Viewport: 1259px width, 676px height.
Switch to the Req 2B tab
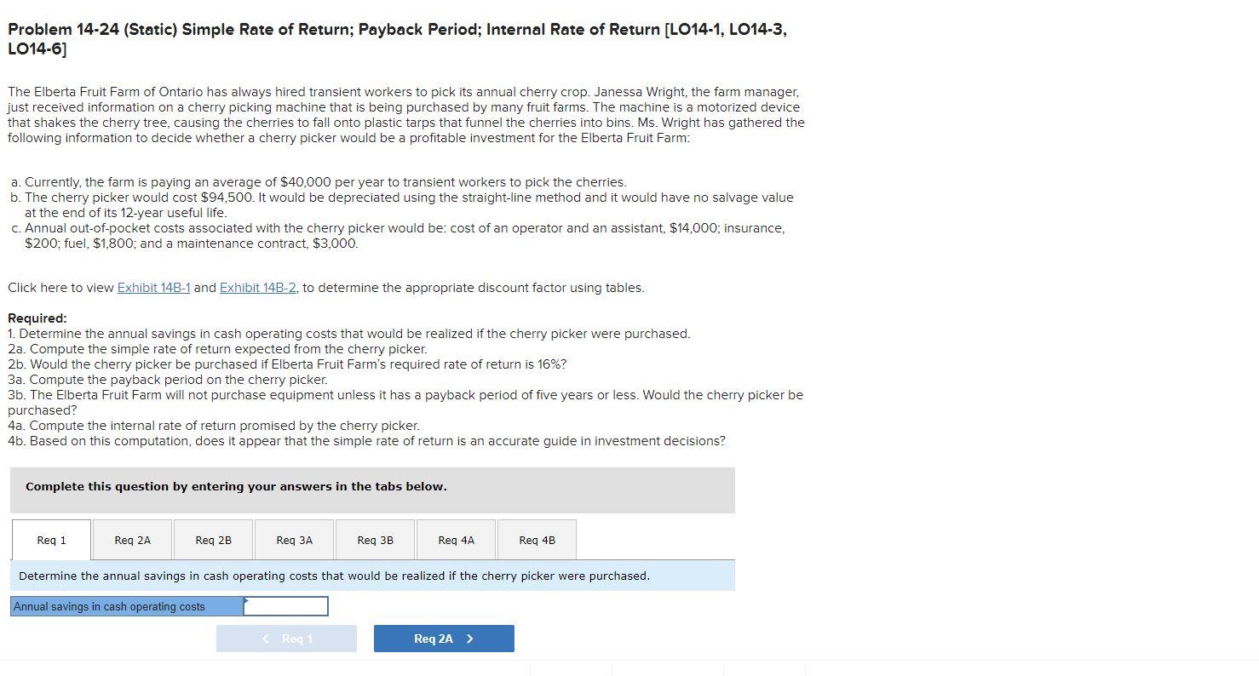212,539
